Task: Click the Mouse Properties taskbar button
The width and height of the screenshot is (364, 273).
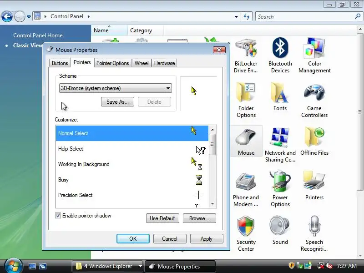Action: (x=180, y=266)
